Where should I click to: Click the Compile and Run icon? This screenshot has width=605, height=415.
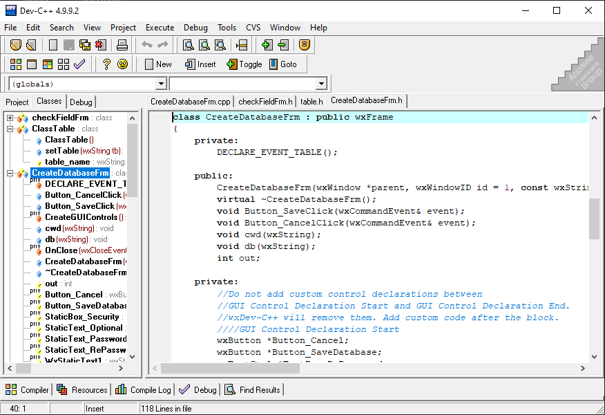(48, 64)
